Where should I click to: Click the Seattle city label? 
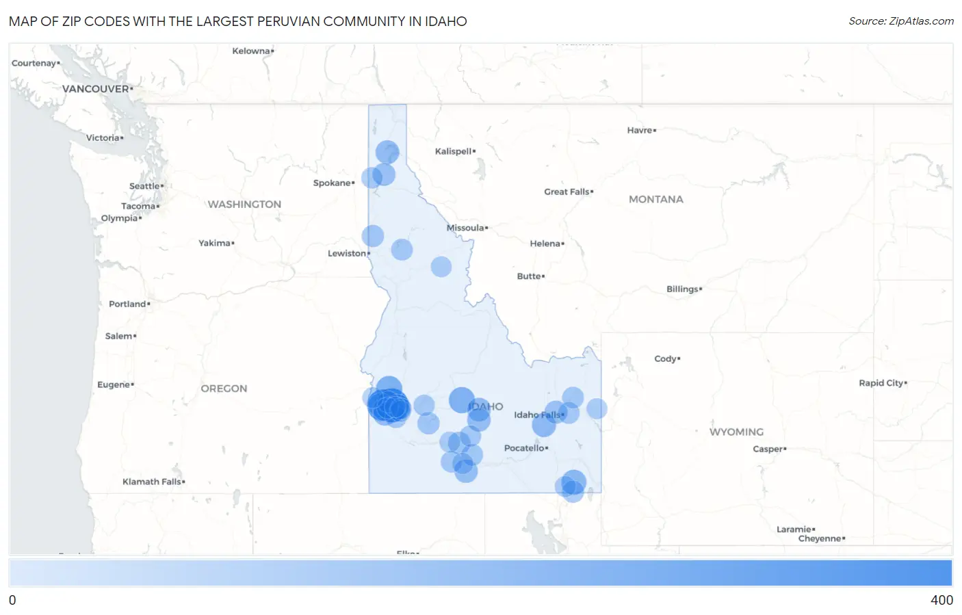tap(145, 186)
